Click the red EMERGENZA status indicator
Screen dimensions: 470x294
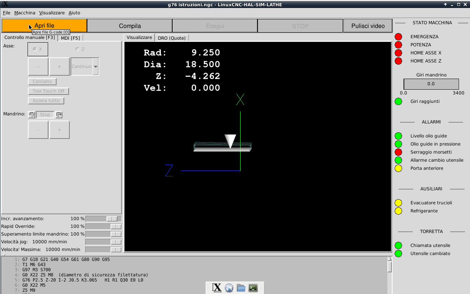398,37
